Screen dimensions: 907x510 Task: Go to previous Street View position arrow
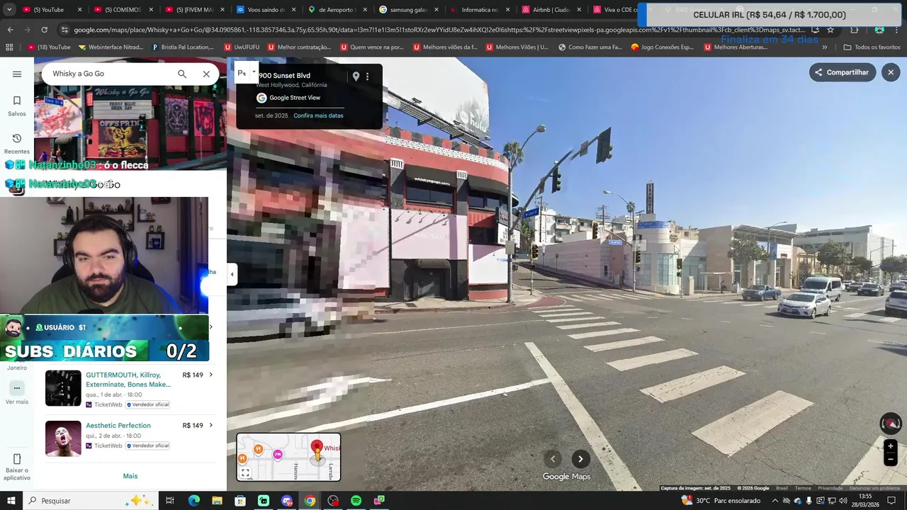553,459
